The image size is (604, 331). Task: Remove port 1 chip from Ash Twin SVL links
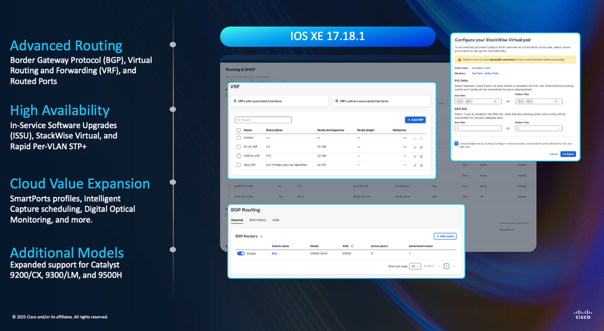pos(461,101)
